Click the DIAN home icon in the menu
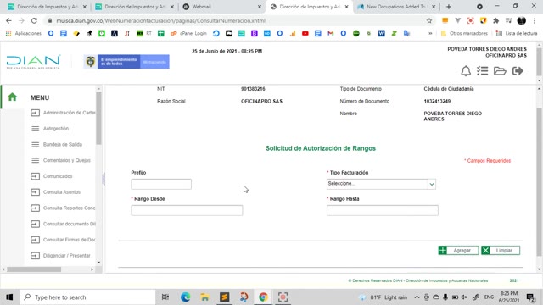Image resolution: width=543 pixels, height=305 pixels. point(12,97)
